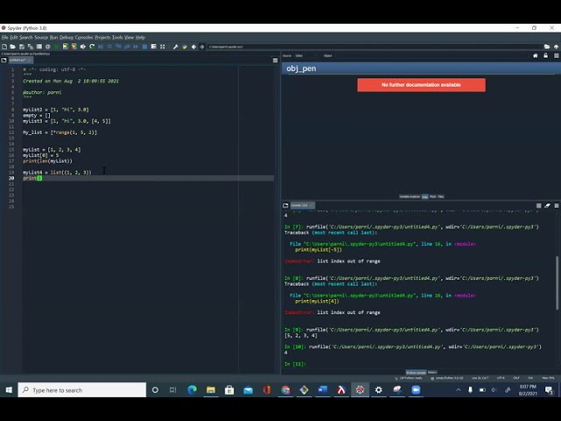Click the Windows Start button

(x=9, y=389)
